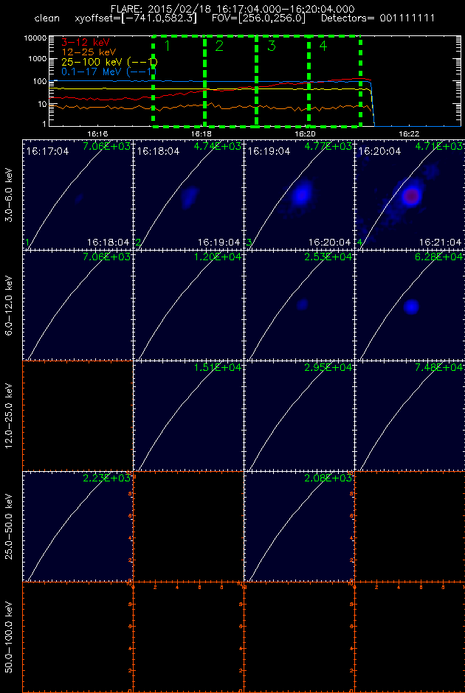Viewport: 465px width, 693px height.
Task: Click the '2.95E+04' peak value
Action: 328,368
